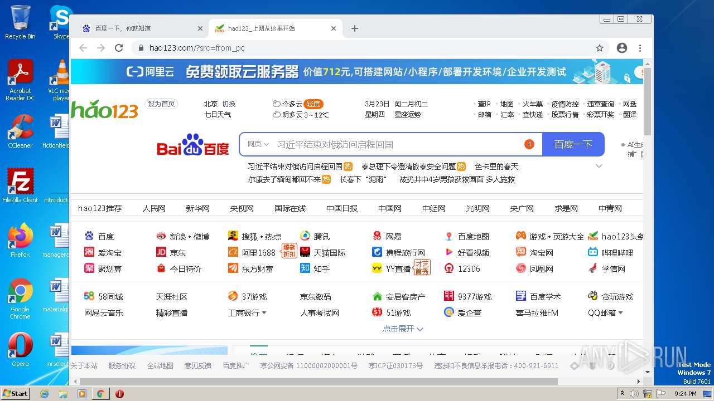Screen dimensions: 714x401
Task: Click the 百度一下 search button
Action: click(573, 144)
